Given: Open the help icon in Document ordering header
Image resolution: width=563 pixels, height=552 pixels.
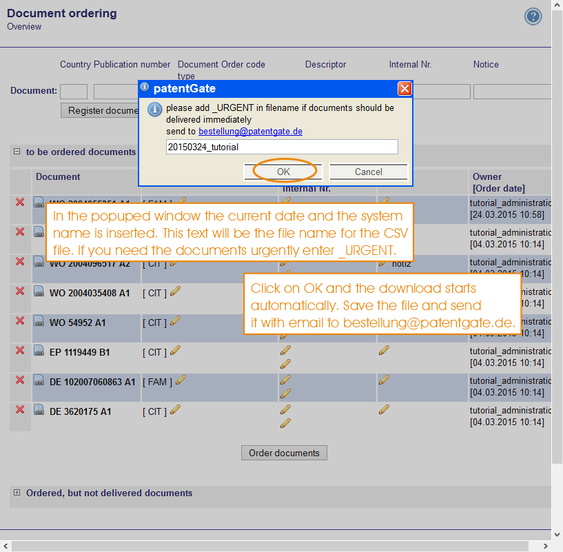Looking at the screenshot, I should 533,17.
